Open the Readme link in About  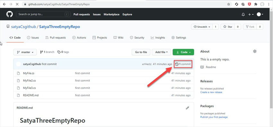click(x=208, y=67)
